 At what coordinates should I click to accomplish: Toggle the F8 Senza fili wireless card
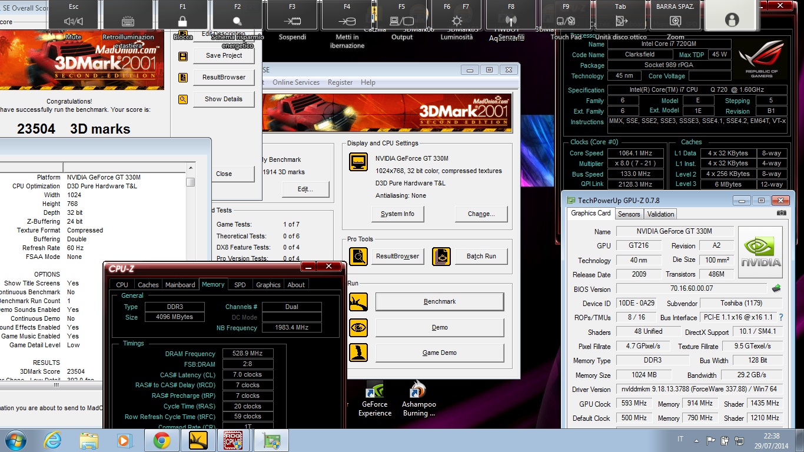pos(511,15)
